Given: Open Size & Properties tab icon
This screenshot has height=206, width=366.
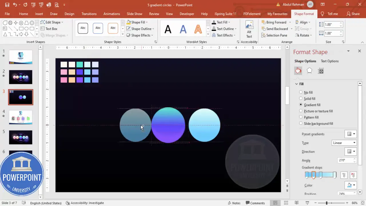Looking at the screenshot, I should 321,71.
